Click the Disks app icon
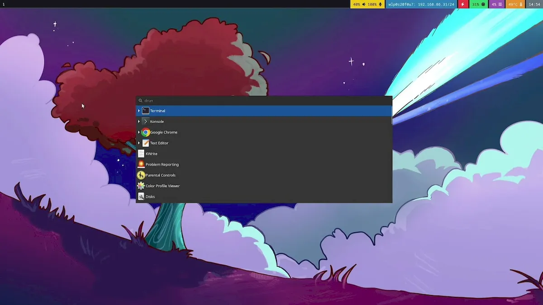 141,197
